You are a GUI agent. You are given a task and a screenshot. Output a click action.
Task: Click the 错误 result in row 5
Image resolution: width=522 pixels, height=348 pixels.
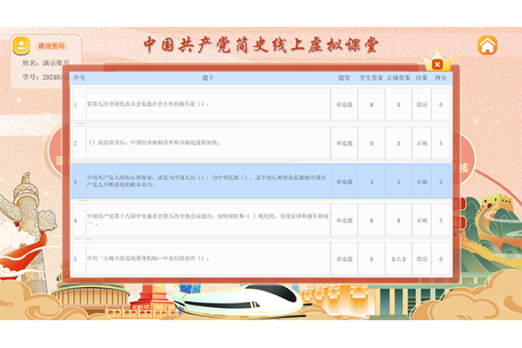click(x=421, y=258)
